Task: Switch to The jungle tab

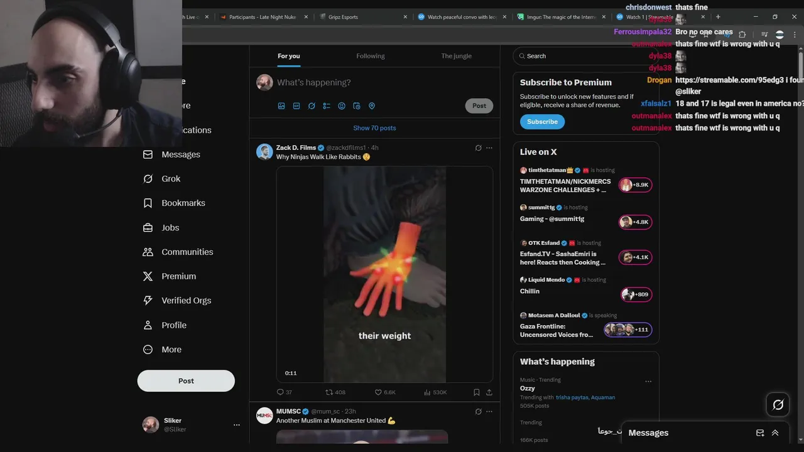Action: tap(456, 56)
